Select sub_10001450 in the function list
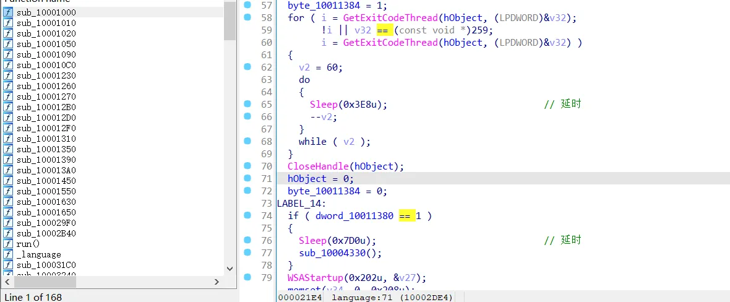This screenshot has width=730, height=302. point(46,181)
